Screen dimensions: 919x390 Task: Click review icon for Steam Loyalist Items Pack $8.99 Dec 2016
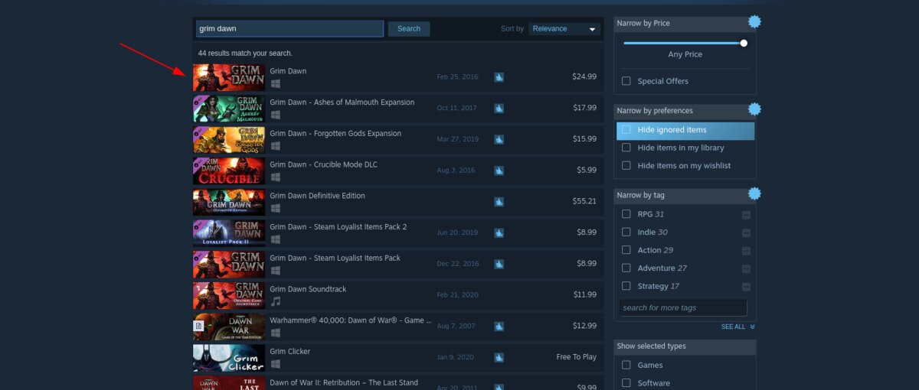point(499,264)
